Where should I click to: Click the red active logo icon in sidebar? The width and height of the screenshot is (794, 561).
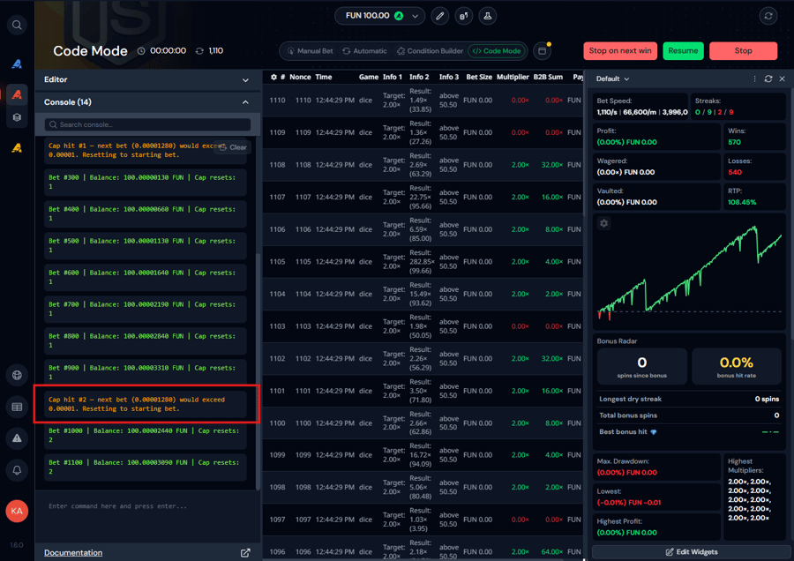click(17, 94)
